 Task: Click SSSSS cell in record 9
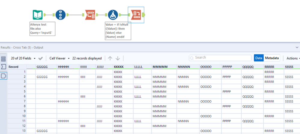[292, 111]
